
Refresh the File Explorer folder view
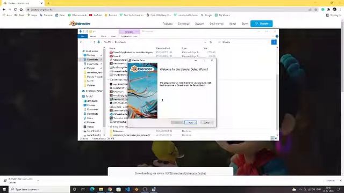tap(211, 42)
